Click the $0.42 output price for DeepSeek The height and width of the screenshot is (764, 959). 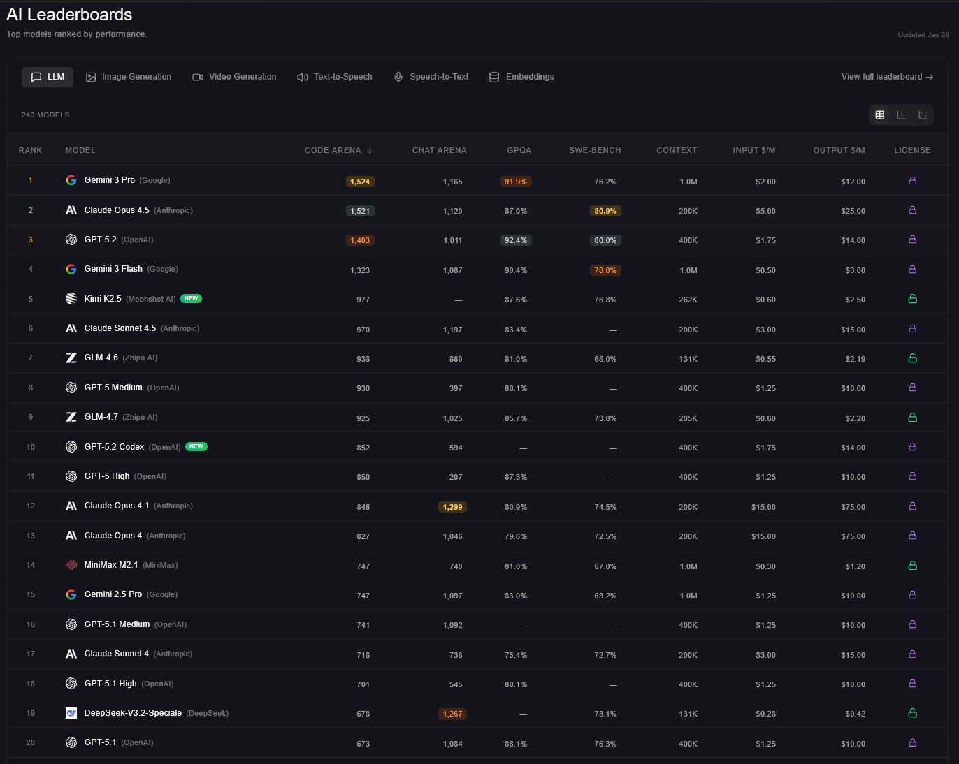click(855, 714)
